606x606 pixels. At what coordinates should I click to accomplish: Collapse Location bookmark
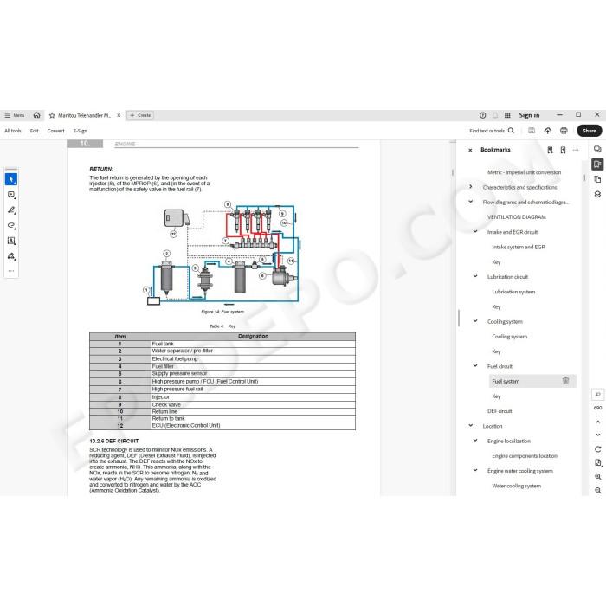[x=470, y=426]
